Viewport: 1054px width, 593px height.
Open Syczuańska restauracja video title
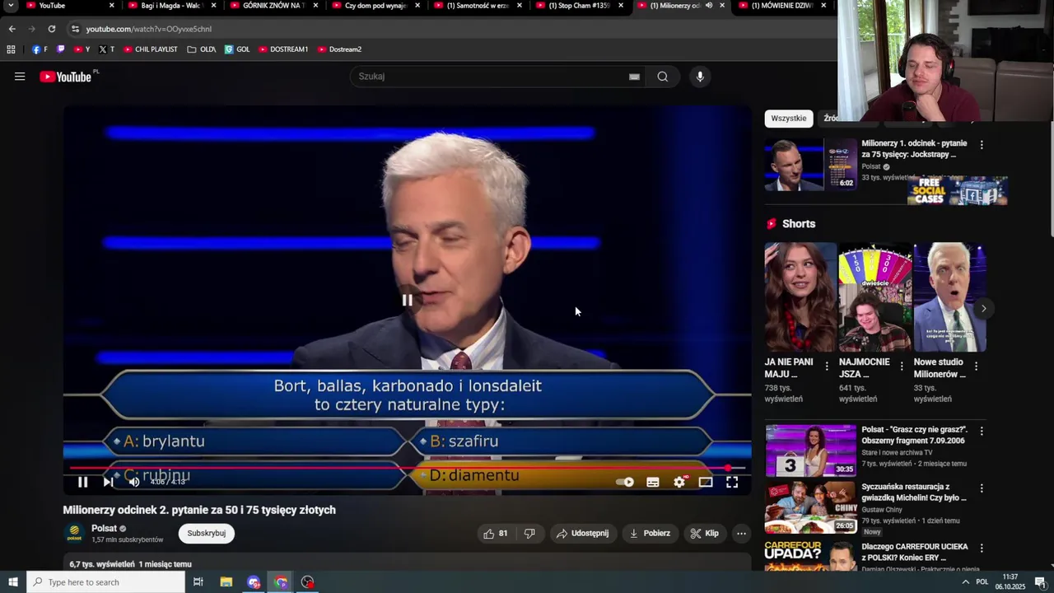(914, 493)
